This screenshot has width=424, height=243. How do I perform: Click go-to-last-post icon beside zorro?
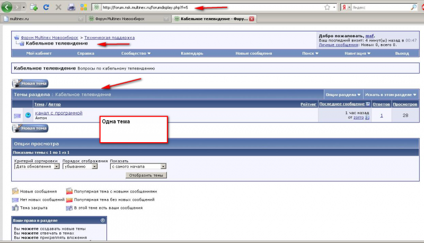pos(367,117)
